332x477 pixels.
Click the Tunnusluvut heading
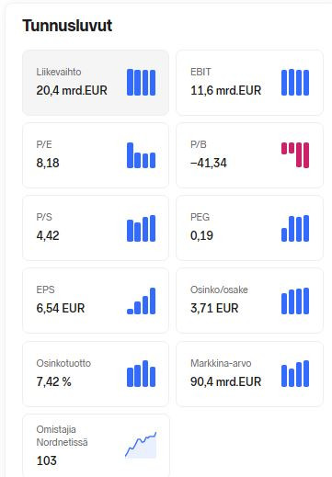(67, 26)
